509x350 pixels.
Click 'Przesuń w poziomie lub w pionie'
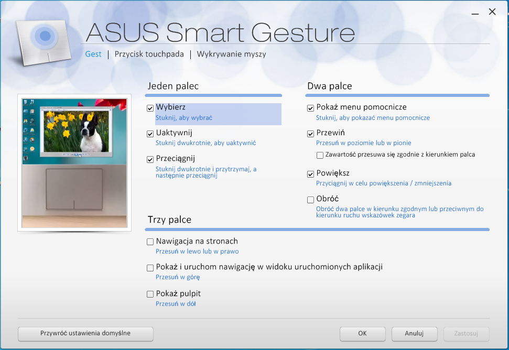tap(364, 143)
